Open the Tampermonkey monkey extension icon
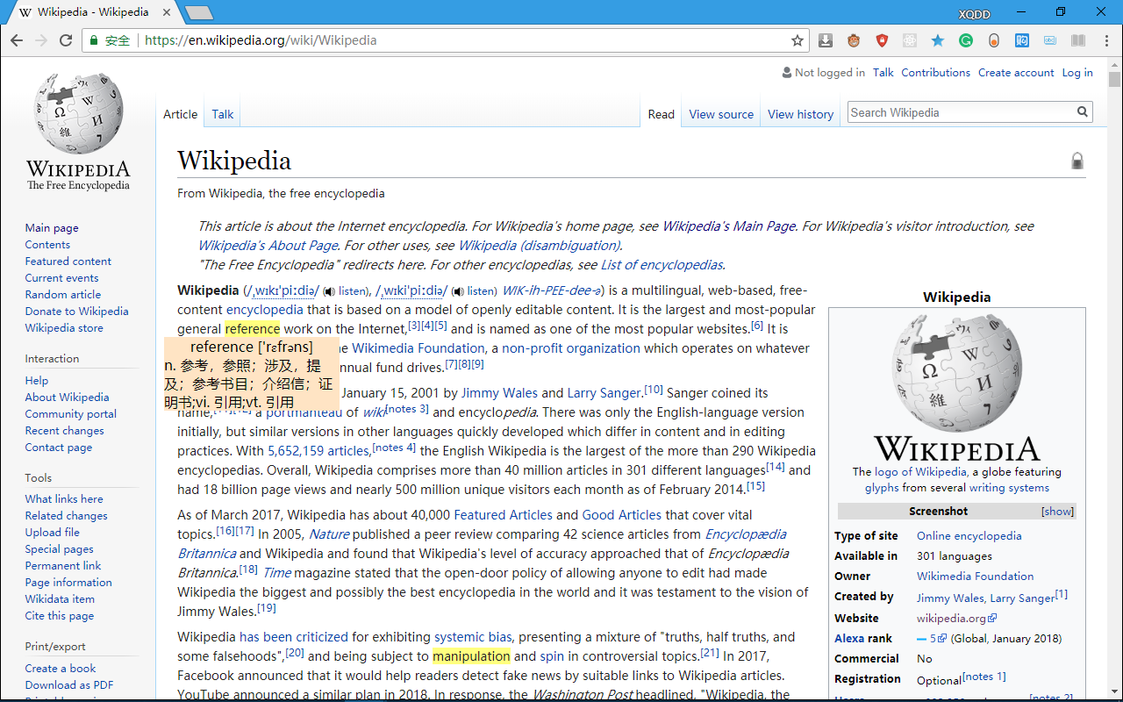 pyautogui.click(x=854, y=40)
